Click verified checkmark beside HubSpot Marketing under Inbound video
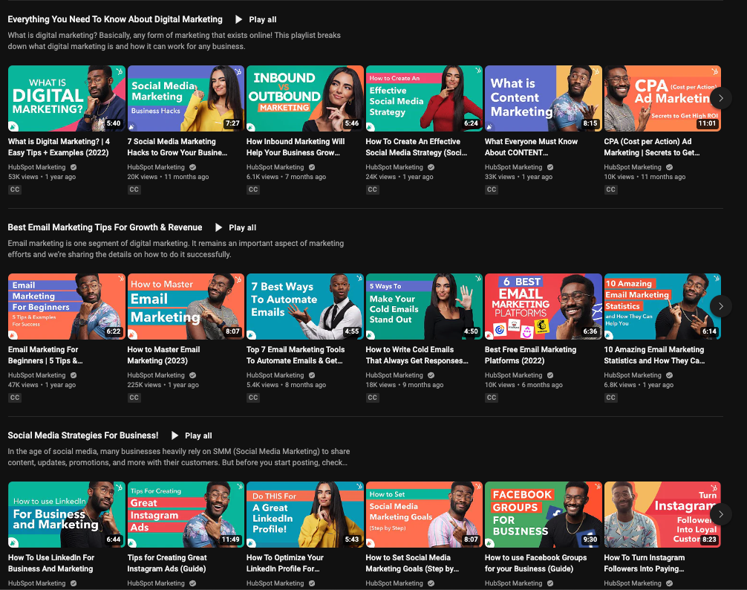Screen dimensions: 747x590 click(312, 167)
